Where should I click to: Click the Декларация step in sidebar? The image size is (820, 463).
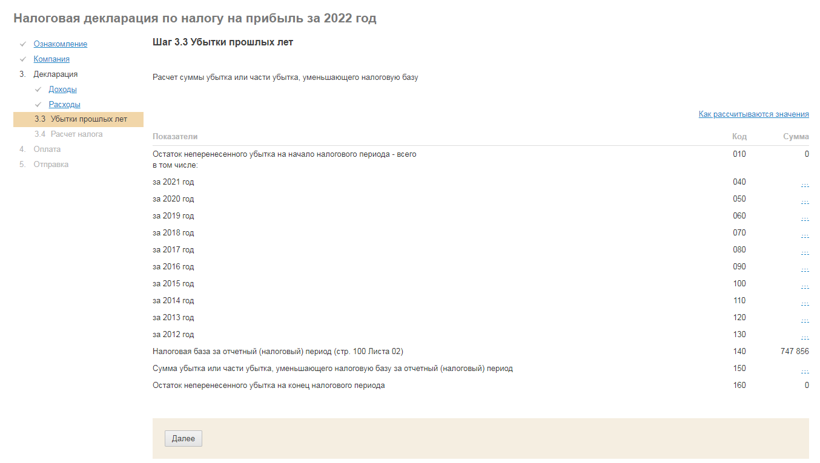pos(55,74)
